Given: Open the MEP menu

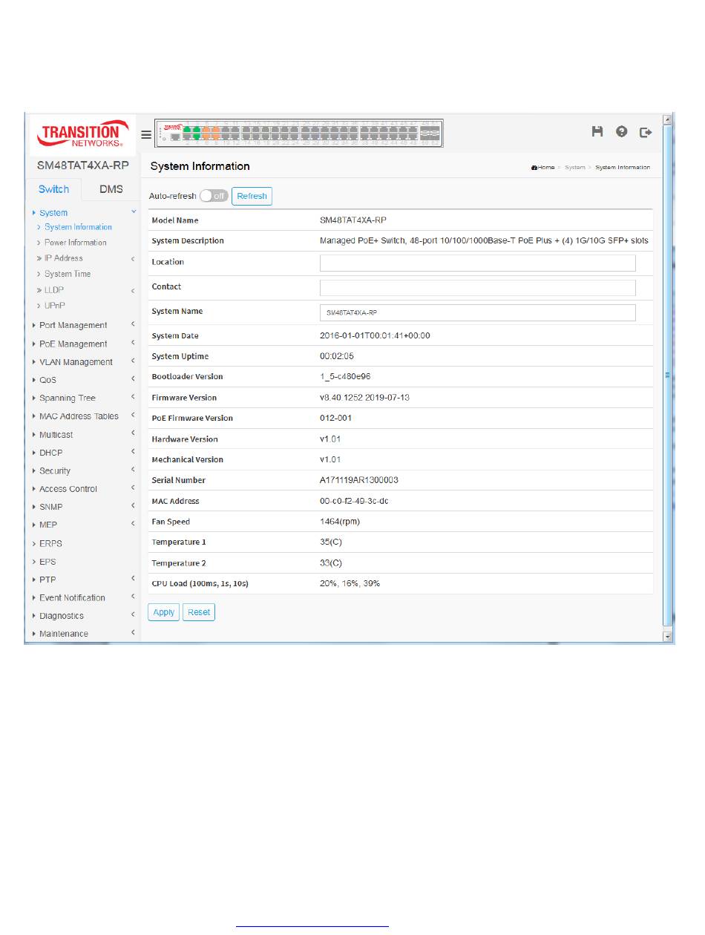Looking at the screenshot, I should point(47,525).
